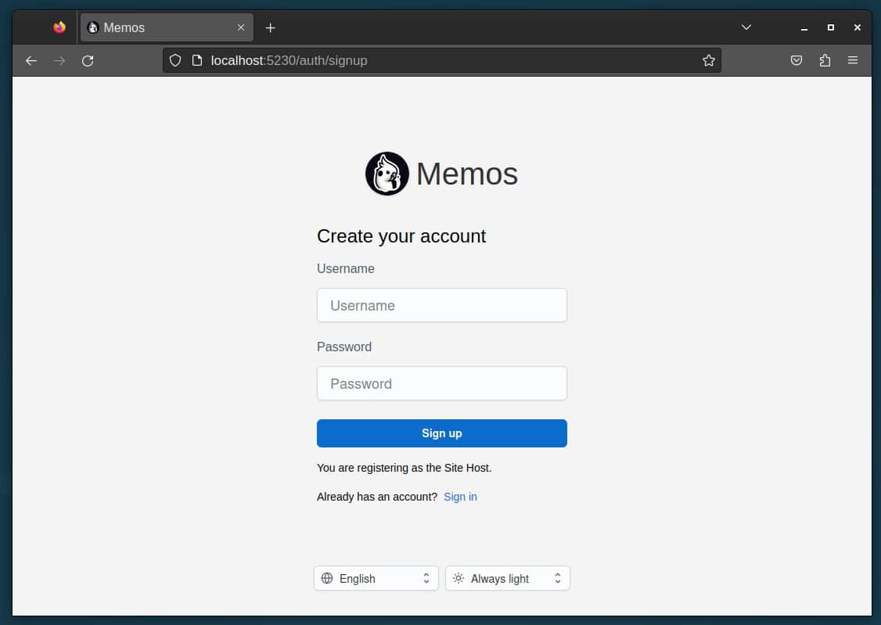Open the English language dropdown

pos(376,578)
